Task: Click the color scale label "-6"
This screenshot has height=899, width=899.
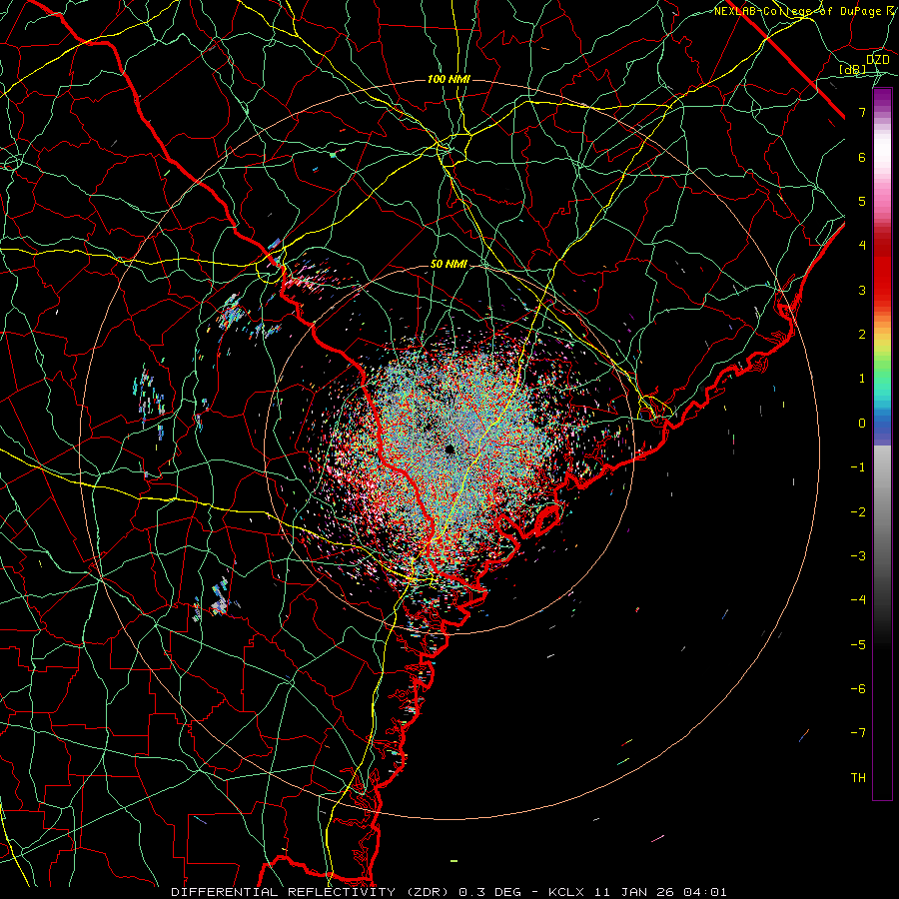Action: tap(858, 688)
